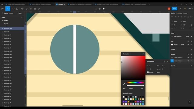Select the Move tool
Viewport: 194px width, 109px height.
pyautogui.click(x=7, y=9)
